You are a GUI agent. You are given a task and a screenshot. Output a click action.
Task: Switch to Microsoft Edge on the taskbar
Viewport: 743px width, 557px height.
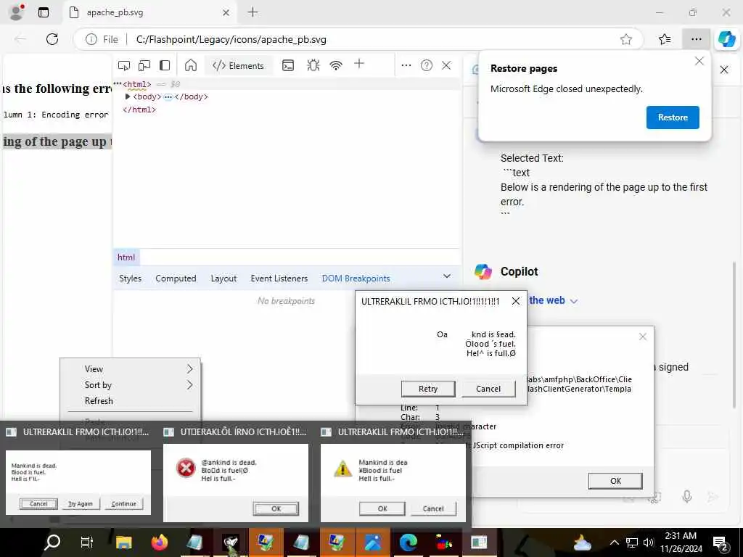[408, 542]
